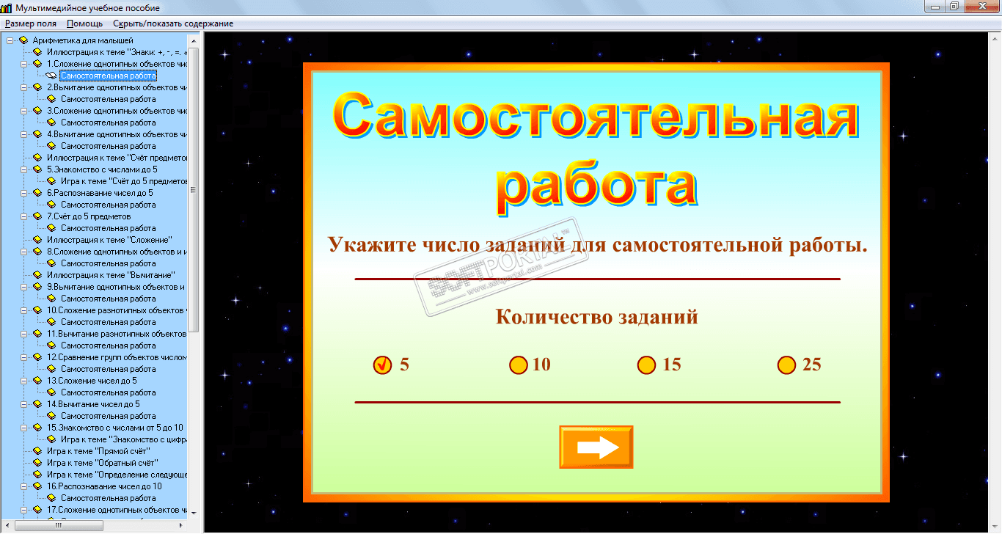
Task: Click contents tree scroll-right arrow
Action: 182,526
